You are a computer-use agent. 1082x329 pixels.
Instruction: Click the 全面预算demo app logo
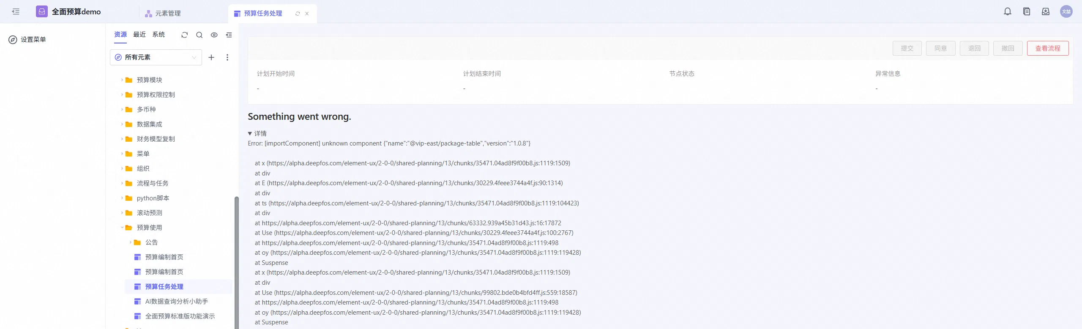[42, 11]
